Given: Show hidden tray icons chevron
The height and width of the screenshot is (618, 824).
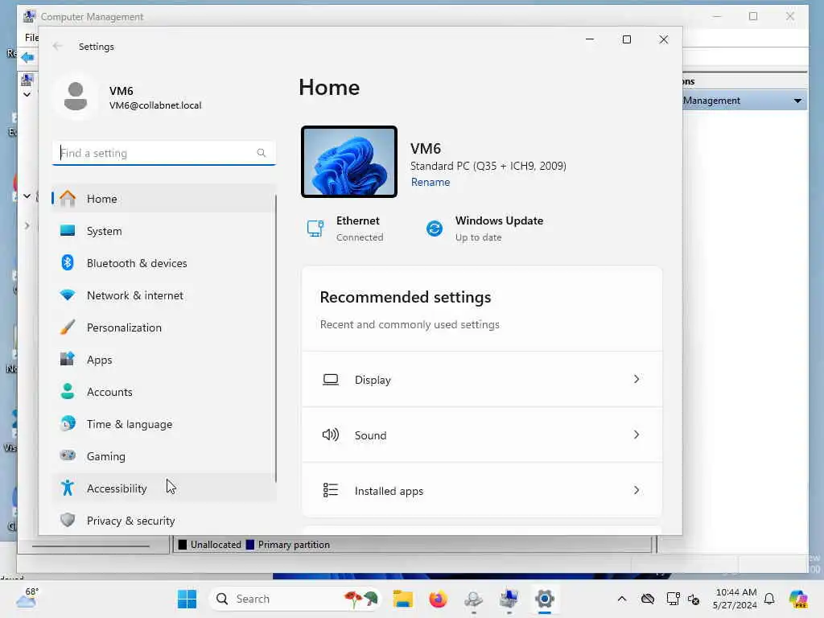Looking at the screenshot, I should [622, 599].
